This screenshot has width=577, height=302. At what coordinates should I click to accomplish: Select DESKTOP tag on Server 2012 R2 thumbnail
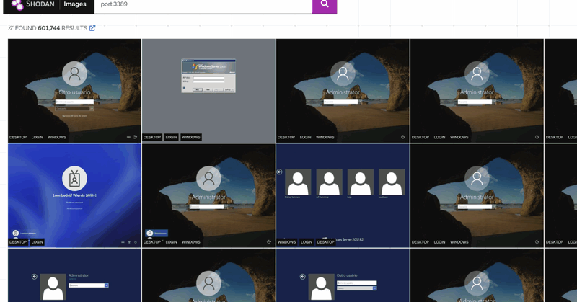(326, 242)
